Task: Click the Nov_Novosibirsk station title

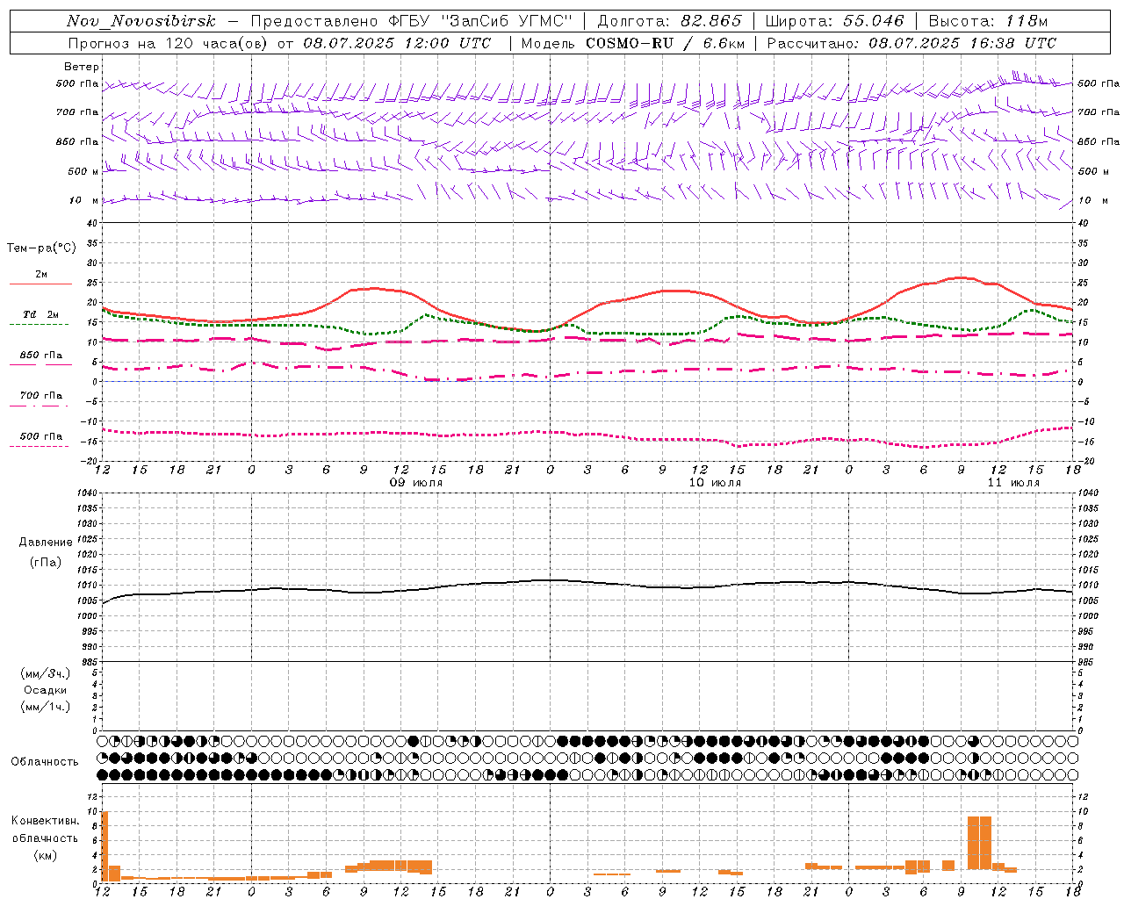Action: (x=141, y=22)
